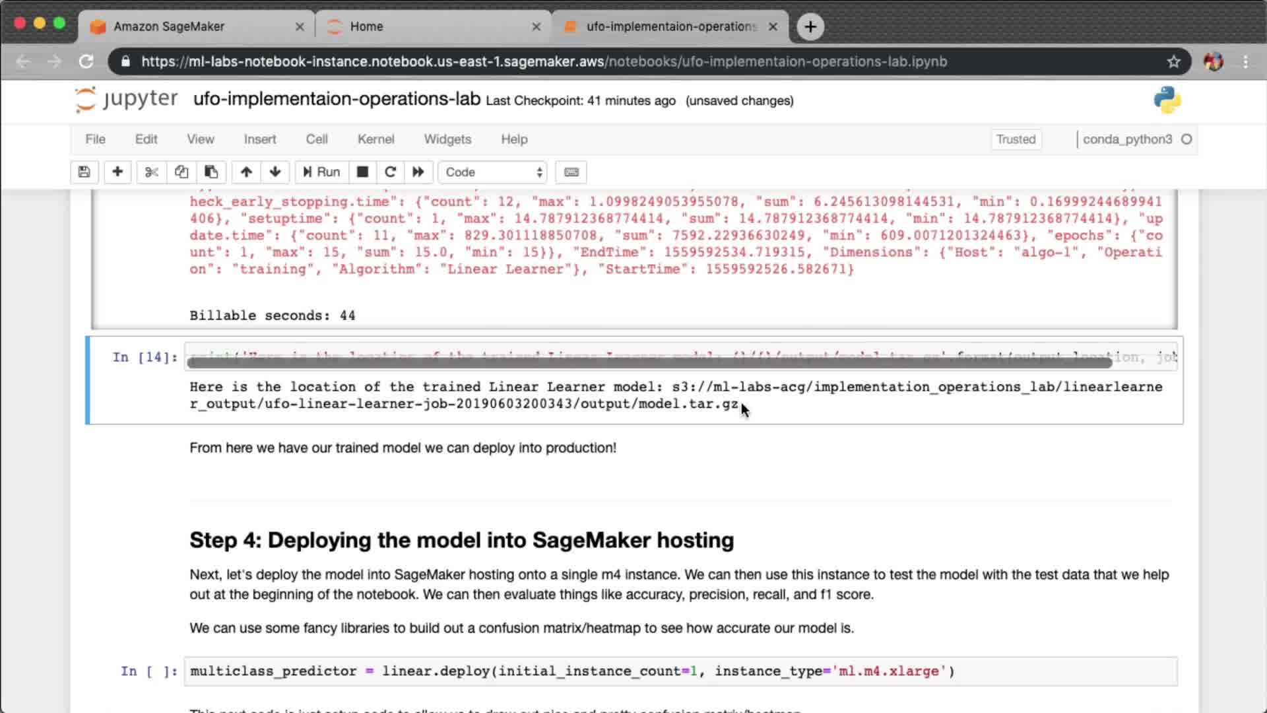Open the Widgets menu
The image size is (1267, 713).
(447, 139)
